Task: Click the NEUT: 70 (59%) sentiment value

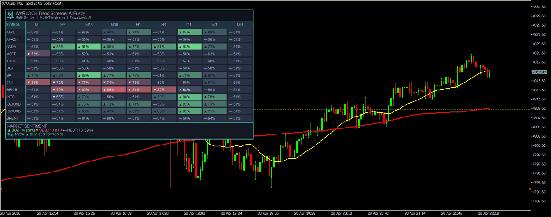Action: [79, 130]
